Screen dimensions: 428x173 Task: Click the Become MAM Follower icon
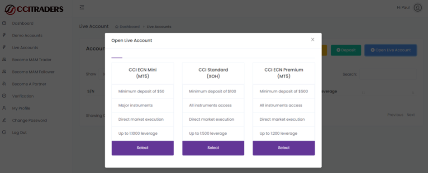click(x=4, y=72)
